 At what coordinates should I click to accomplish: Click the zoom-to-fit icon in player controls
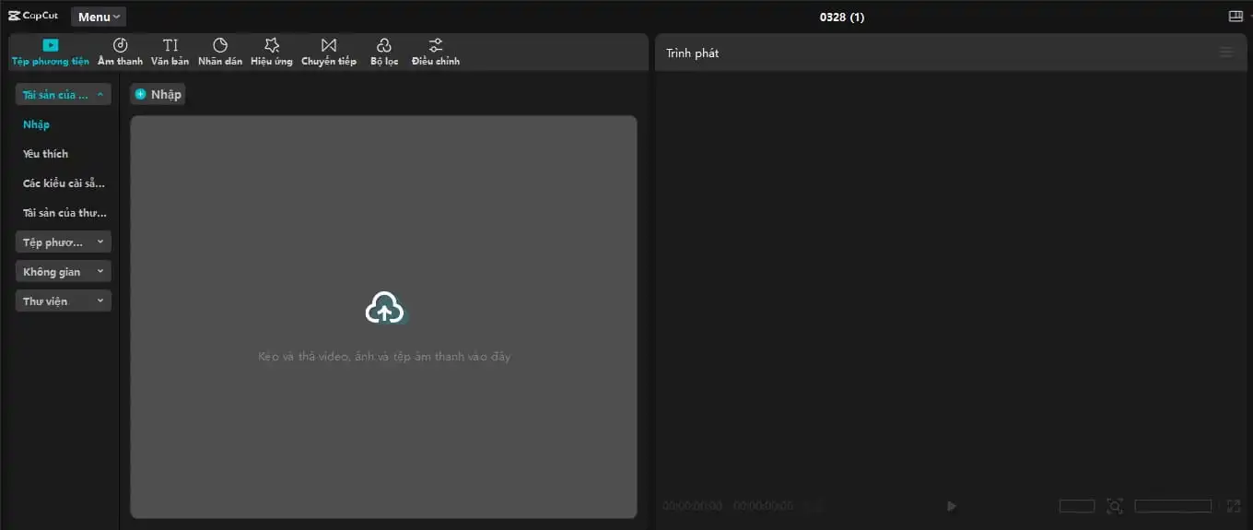1115,506
